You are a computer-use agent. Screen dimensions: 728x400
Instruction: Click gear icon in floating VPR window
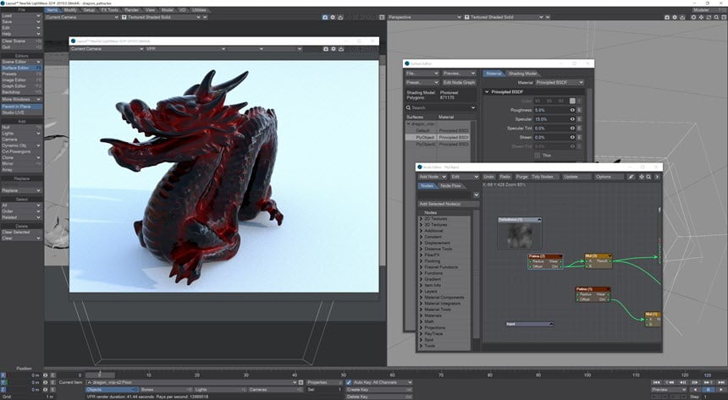[x=334, y=49]
